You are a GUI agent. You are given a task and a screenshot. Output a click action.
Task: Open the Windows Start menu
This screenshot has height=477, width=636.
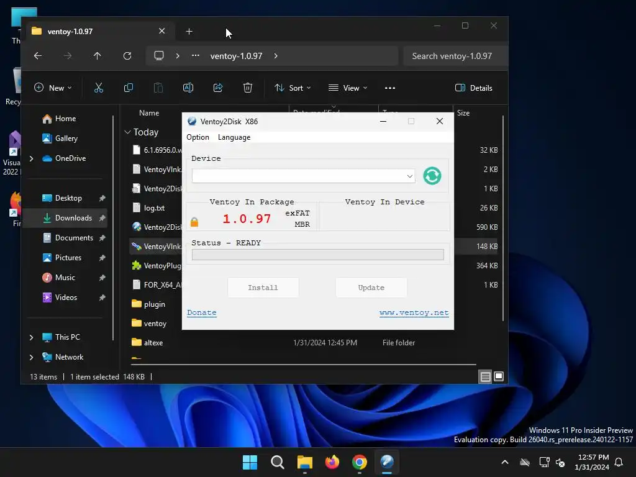point(250,462)
